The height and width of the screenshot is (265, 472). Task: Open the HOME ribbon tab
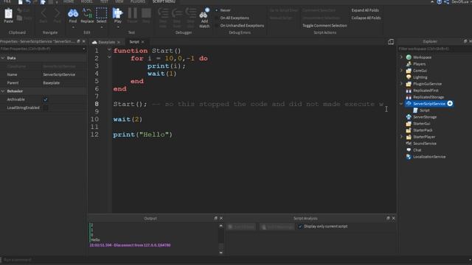coord(69,1)
